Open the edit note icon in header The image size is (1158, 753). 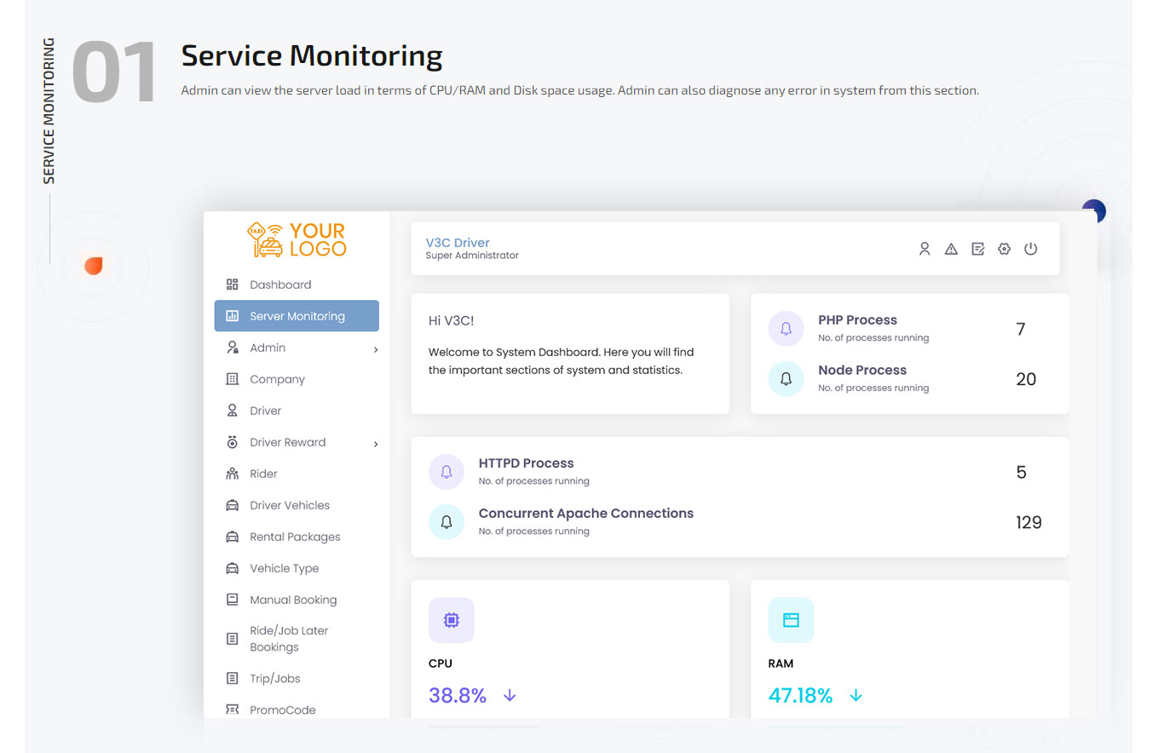978,249
